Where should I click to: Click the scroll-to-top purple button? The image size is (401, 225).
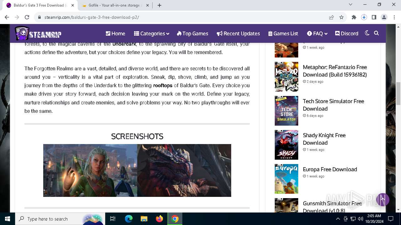click(383, 199)
